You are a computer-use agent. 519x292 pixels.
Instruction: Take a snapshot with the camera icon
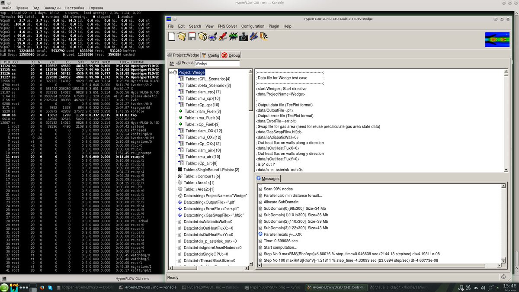tap(243, 36)
